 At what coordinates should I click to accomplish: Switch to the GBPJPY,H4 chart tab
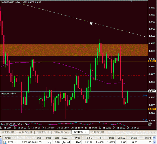pyautogui.click(x=8, y=132)
